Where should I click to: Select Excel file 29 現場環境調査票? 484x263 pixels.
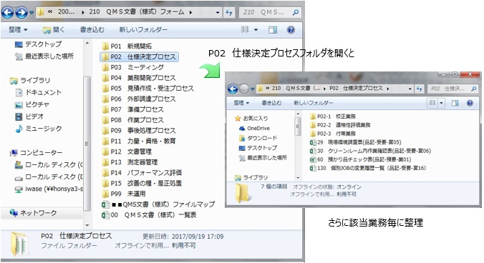pyautogui.click(x=356, y=142)
